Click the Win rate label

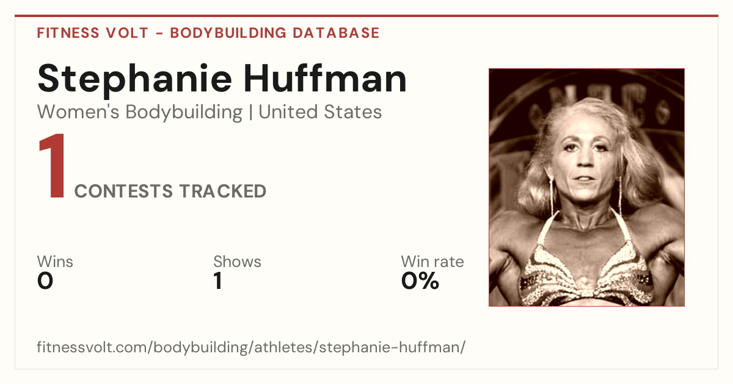[x=432, y=261]
